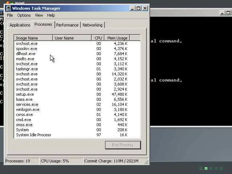232x174 pixels.
Task: Select svchost.exe using 14,320 K
Action: tap(77, 74)
